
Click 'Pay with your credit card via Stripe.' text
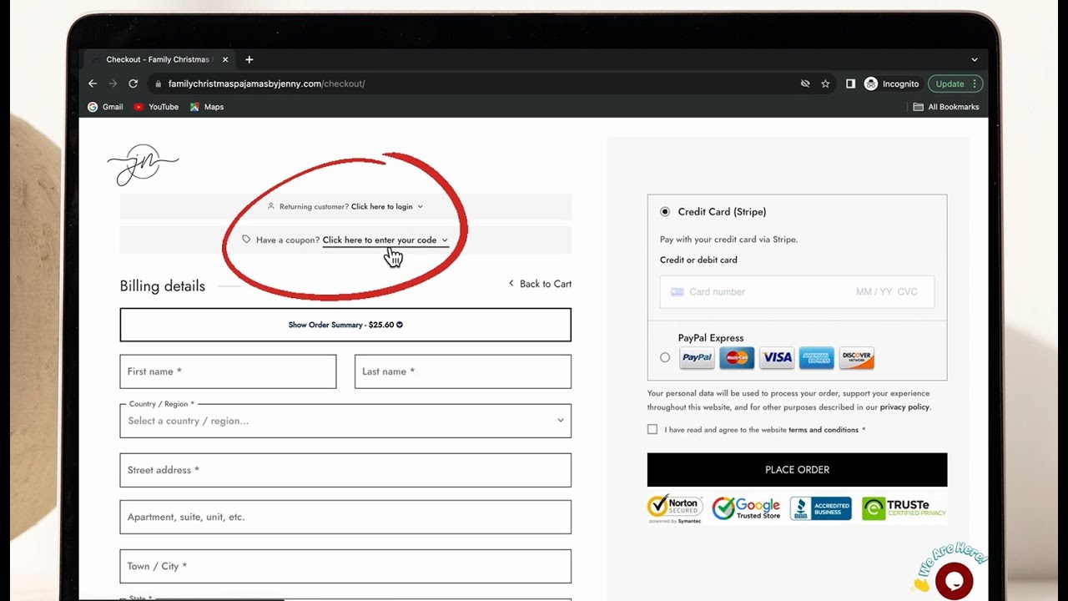pos(728,240)
